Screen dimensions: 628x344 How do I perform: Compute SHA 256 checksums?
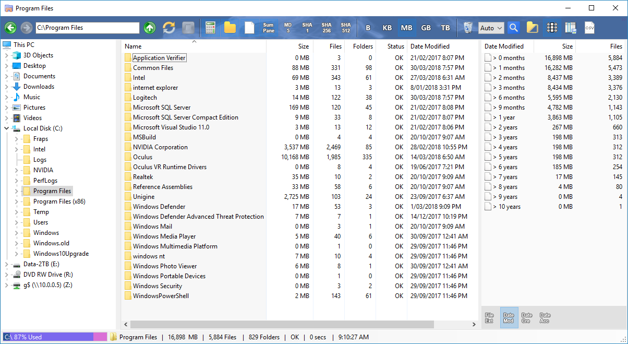coord(326,27)
